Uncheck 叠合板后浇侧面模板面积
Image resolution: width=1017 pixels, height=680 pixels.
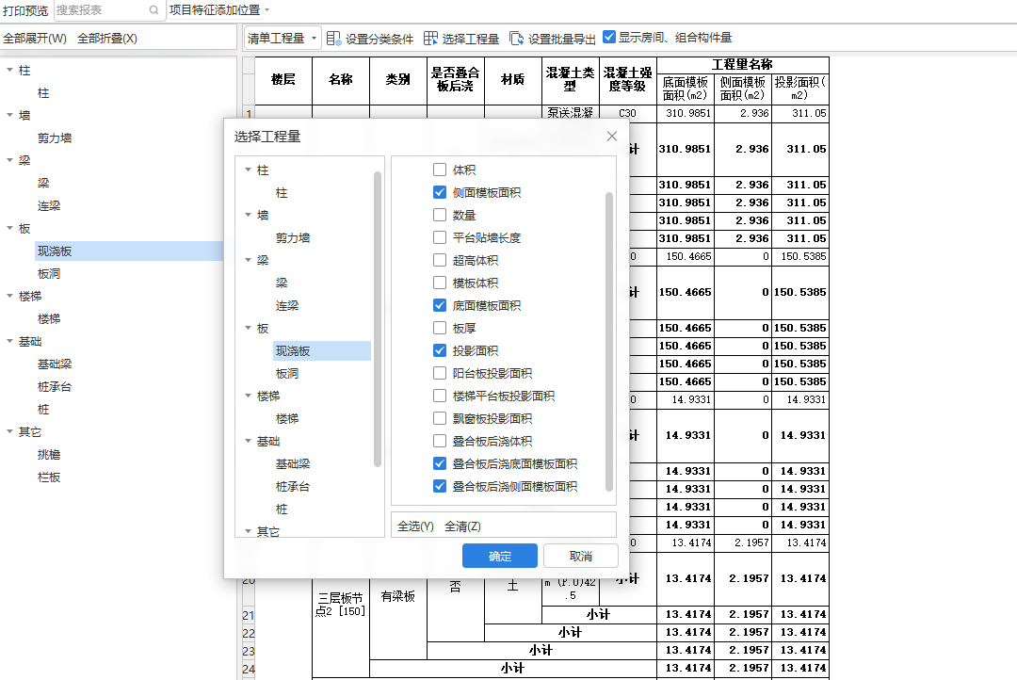440,486
